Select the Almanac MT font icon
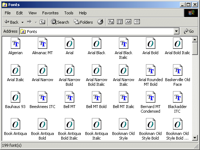 [x=43, y=43]
